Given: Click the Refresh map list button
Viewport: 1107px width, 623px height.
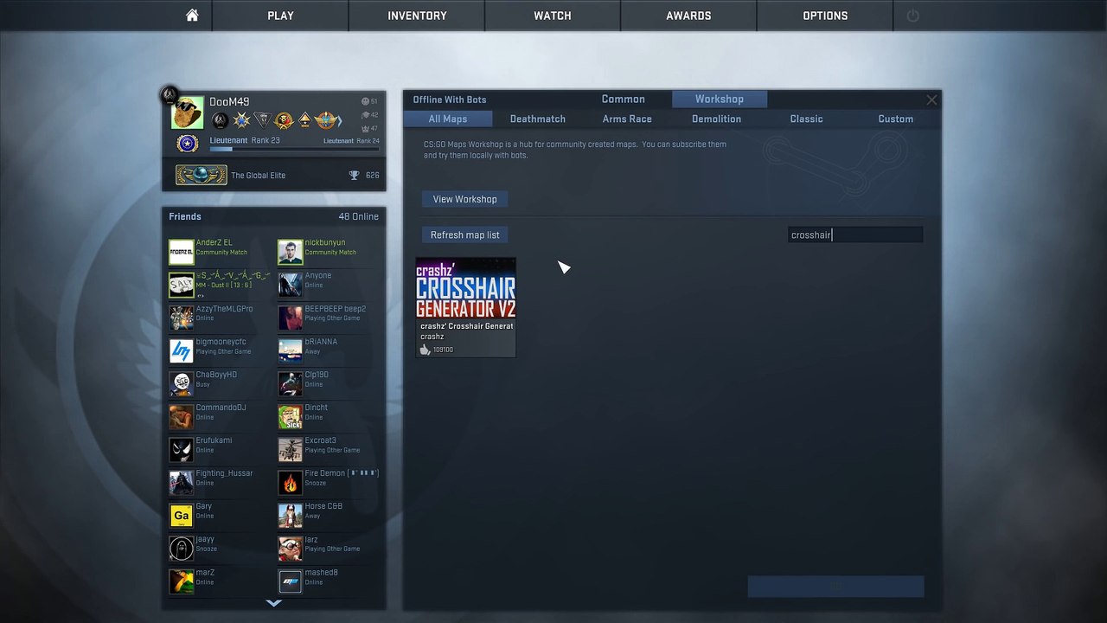Looking at the screenshot, I should (x=465, y=234).
